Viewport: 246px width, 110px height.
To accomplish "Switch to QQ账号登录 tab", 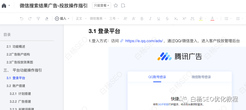I will click(x=157, y=77).
